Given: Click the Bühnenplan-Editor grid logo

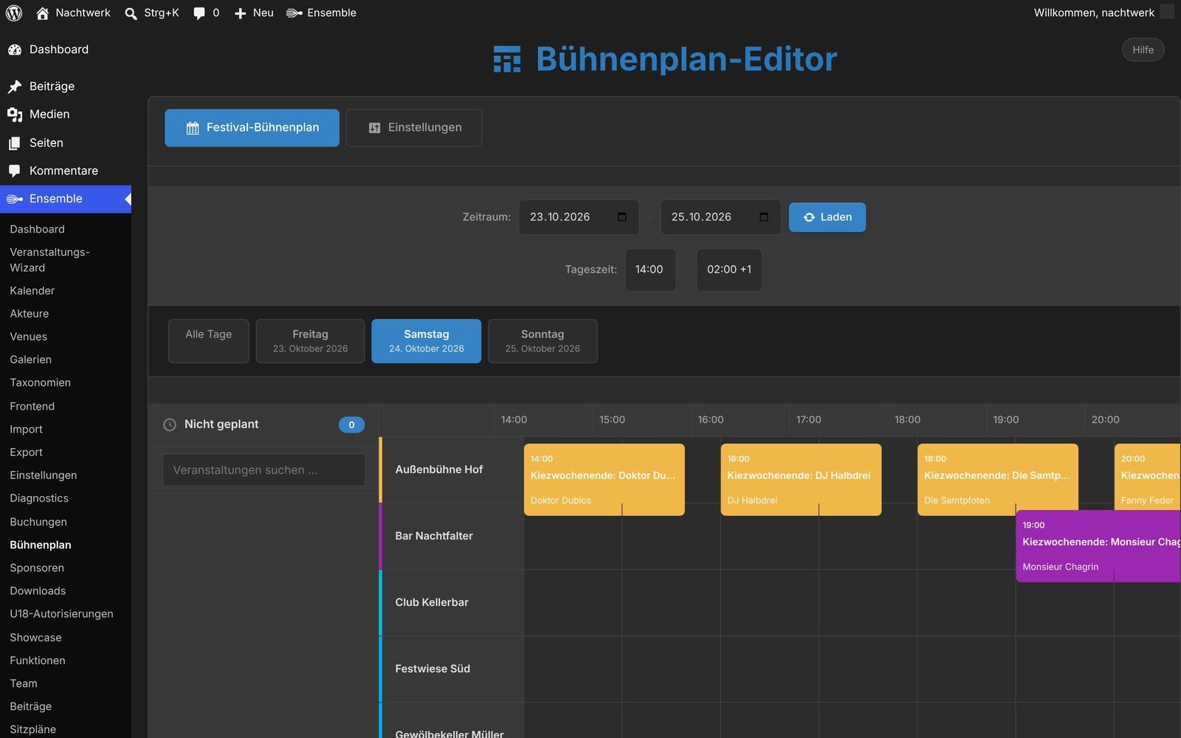Looking at the screenshot, I should (507, 59).
